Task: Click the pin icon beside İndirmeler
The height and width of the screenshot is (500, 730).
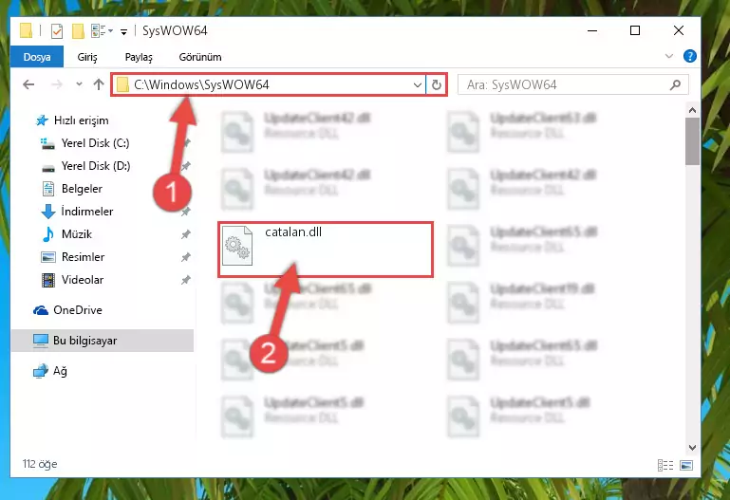Action: [x=186, y=212]
